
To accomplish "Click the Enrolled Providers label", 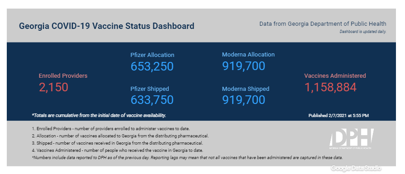I will 63,76.
